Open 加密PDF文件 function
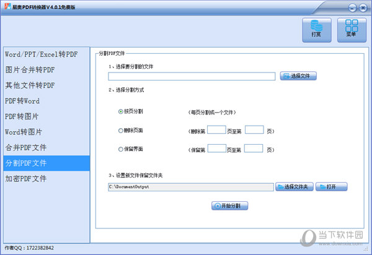 point(46,178)
